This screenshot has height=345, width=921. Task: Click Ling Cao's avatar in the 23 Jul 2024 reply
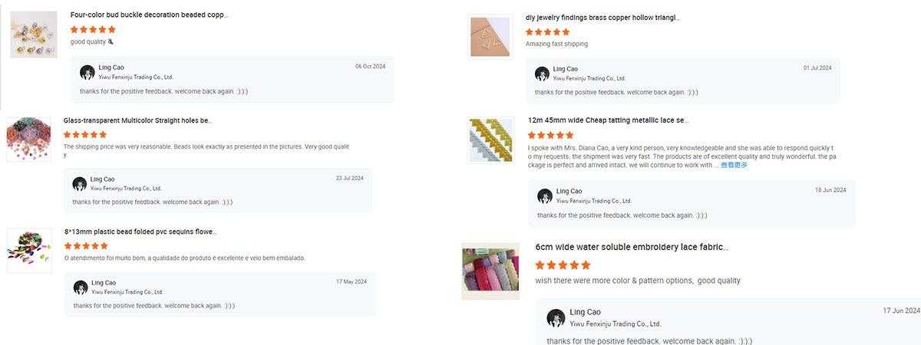click(x=79, y=184)
